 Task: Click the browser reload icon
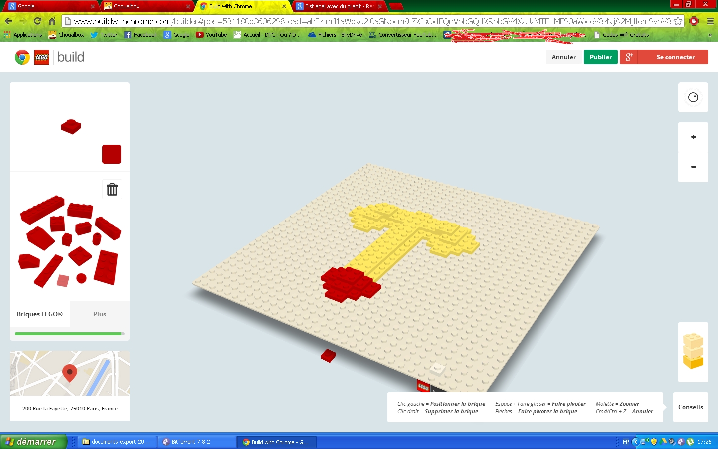(37, 21)
